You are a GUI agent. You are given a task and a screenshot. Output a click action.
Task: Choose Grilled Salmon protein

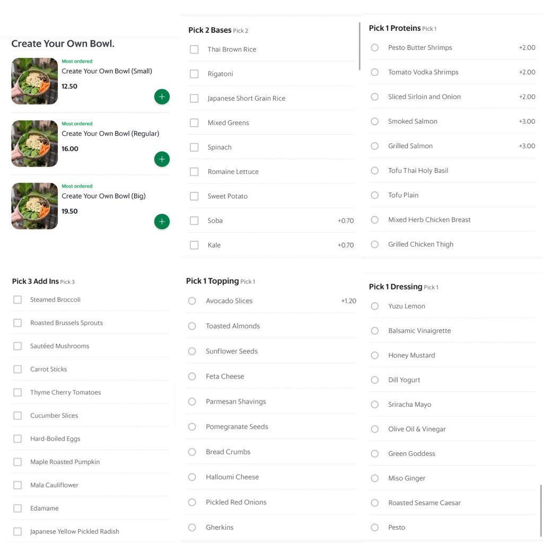point(375,146)
